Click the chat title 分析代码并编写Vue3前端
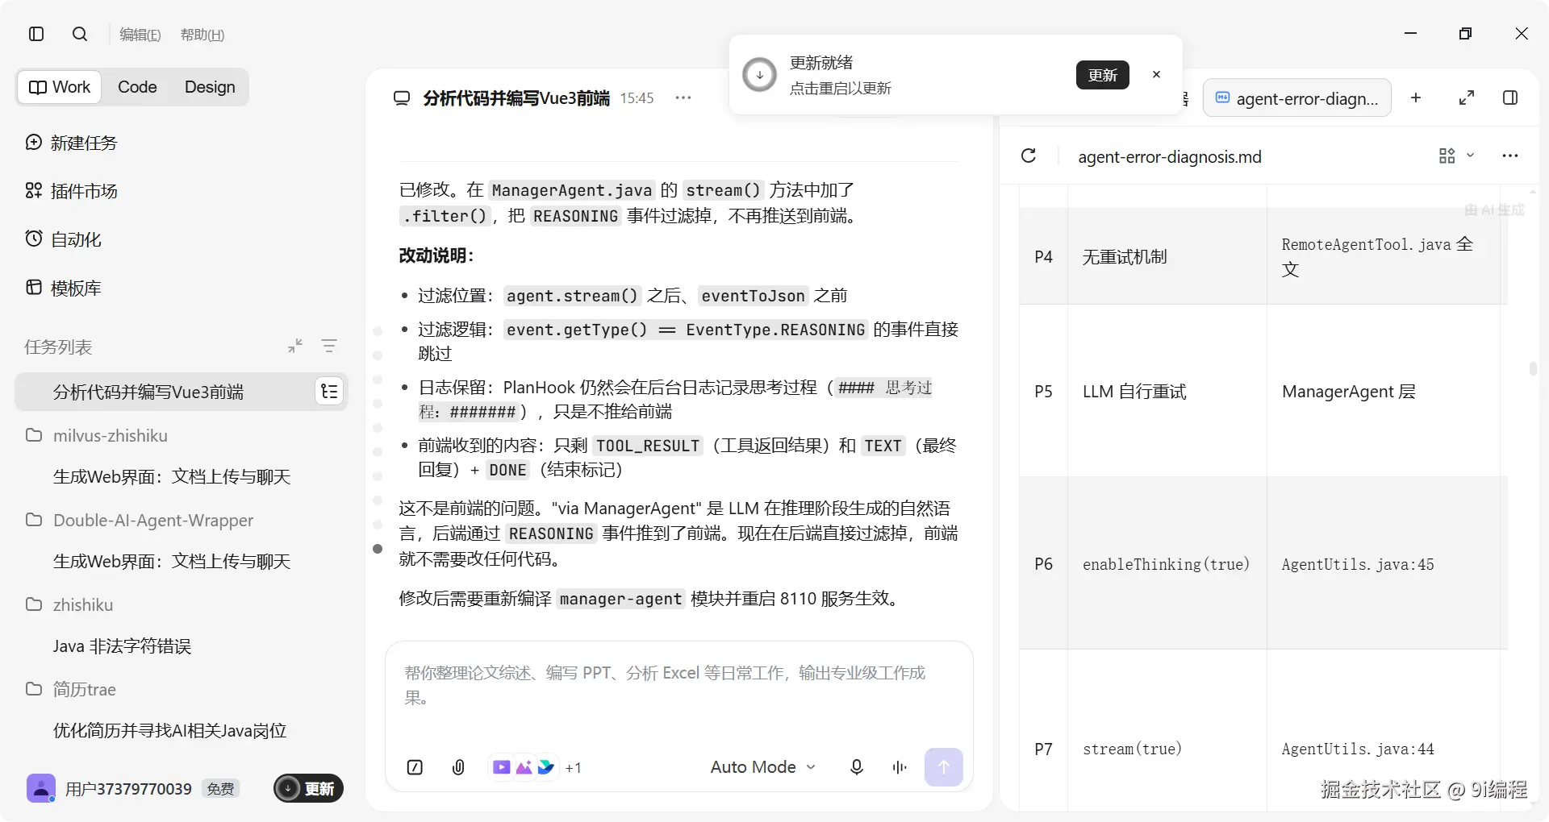The image size is (1549, 822). coord(516,98)
